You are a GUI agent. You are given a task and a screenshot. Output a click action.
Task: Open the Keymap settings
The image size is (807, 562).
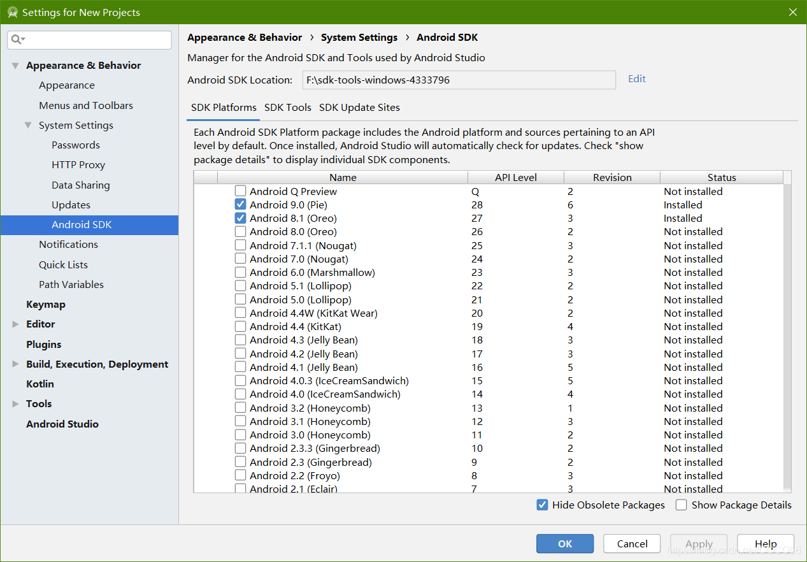pyautogui.click(x=46, y=305)
